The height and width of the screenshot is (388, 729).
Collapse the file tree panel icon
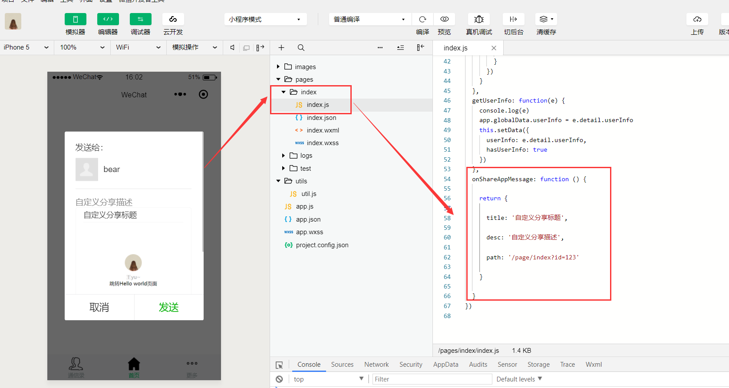point(420,47)
